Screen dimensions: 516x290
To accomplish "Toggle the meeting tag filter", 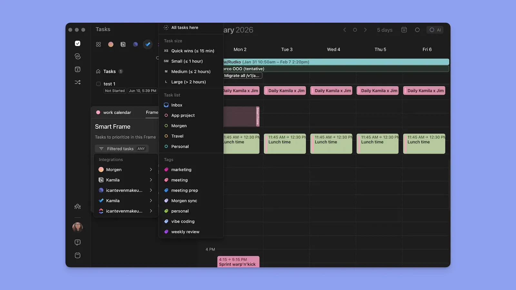I will pos(180,180).
